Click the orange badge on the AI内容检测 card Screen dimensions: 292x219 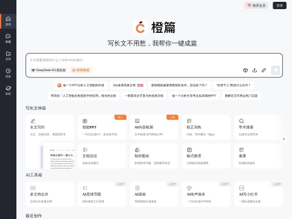(x=172, y=117)
